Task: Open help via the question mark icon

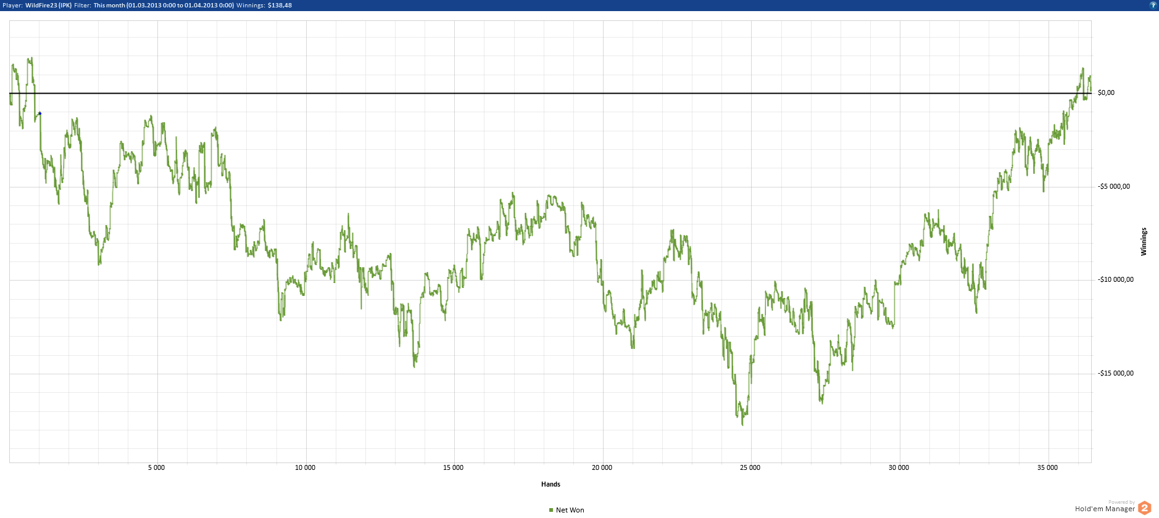Action: [x=1152, y=5]
